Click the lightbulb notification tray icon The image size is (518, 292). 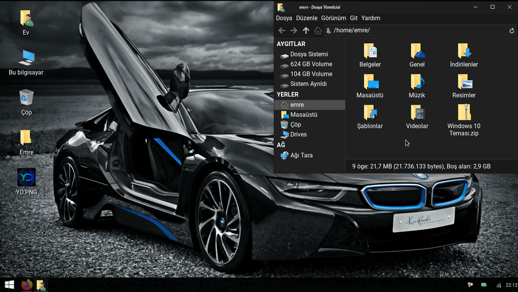click(x=470, y=285)
